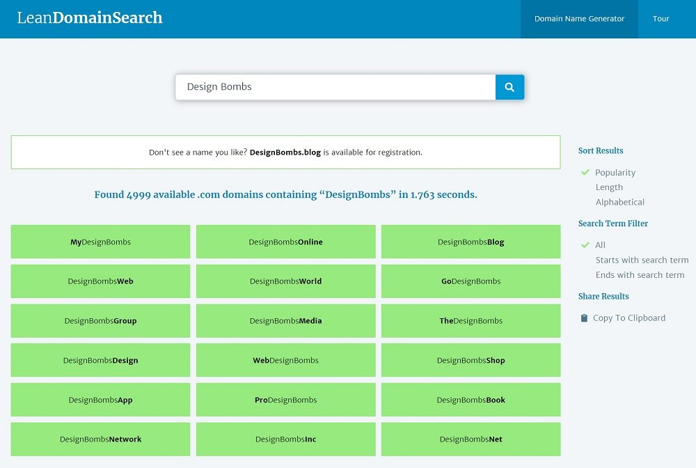This screenshot has width=696, height=468.
Task: Click the LeanDomainSearch logo
Action: [x=90, y=18]
